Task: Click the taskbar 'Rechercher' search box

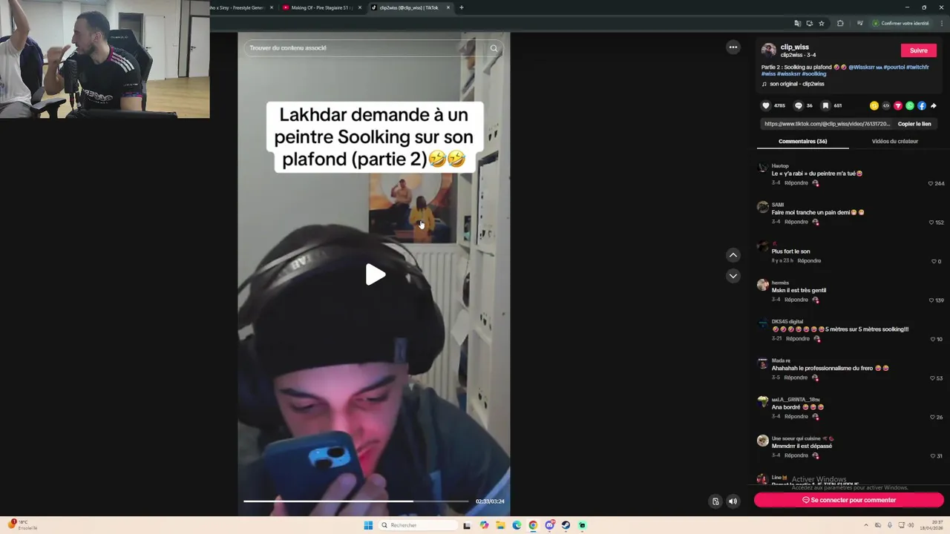Action: tap(418, 525)
